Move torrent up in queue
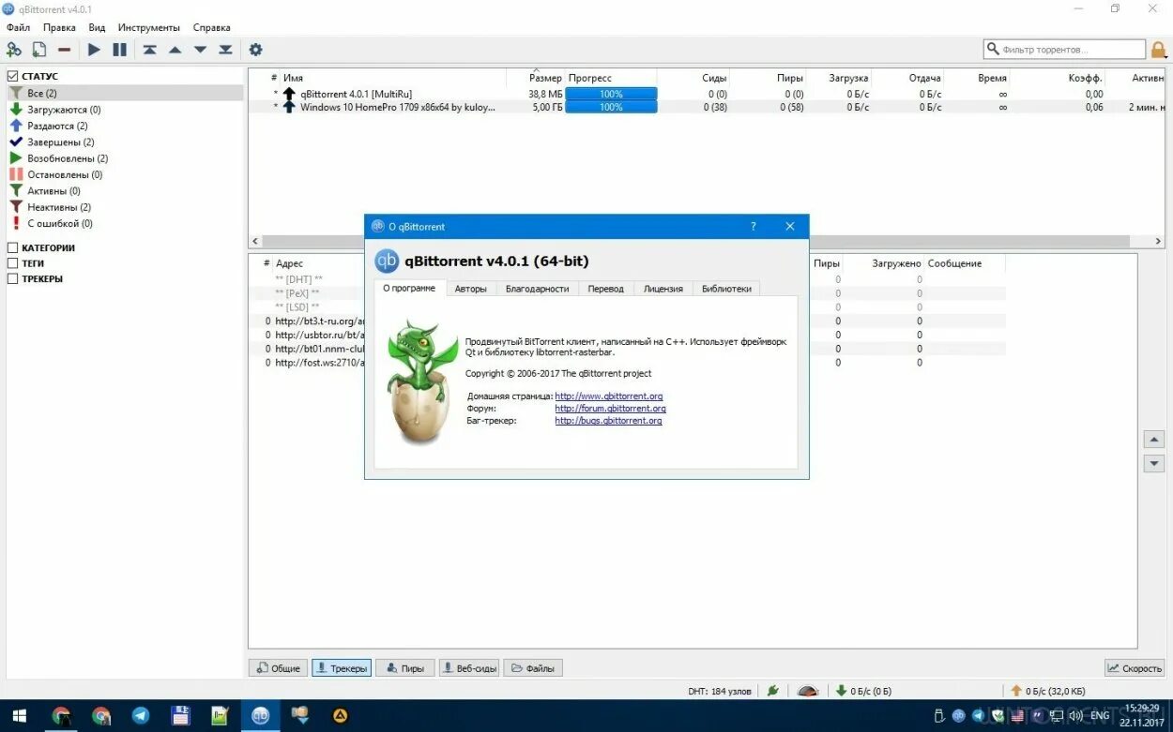Image resolution: width=1173 pixels, height=732 pixels. pos(175,50)
